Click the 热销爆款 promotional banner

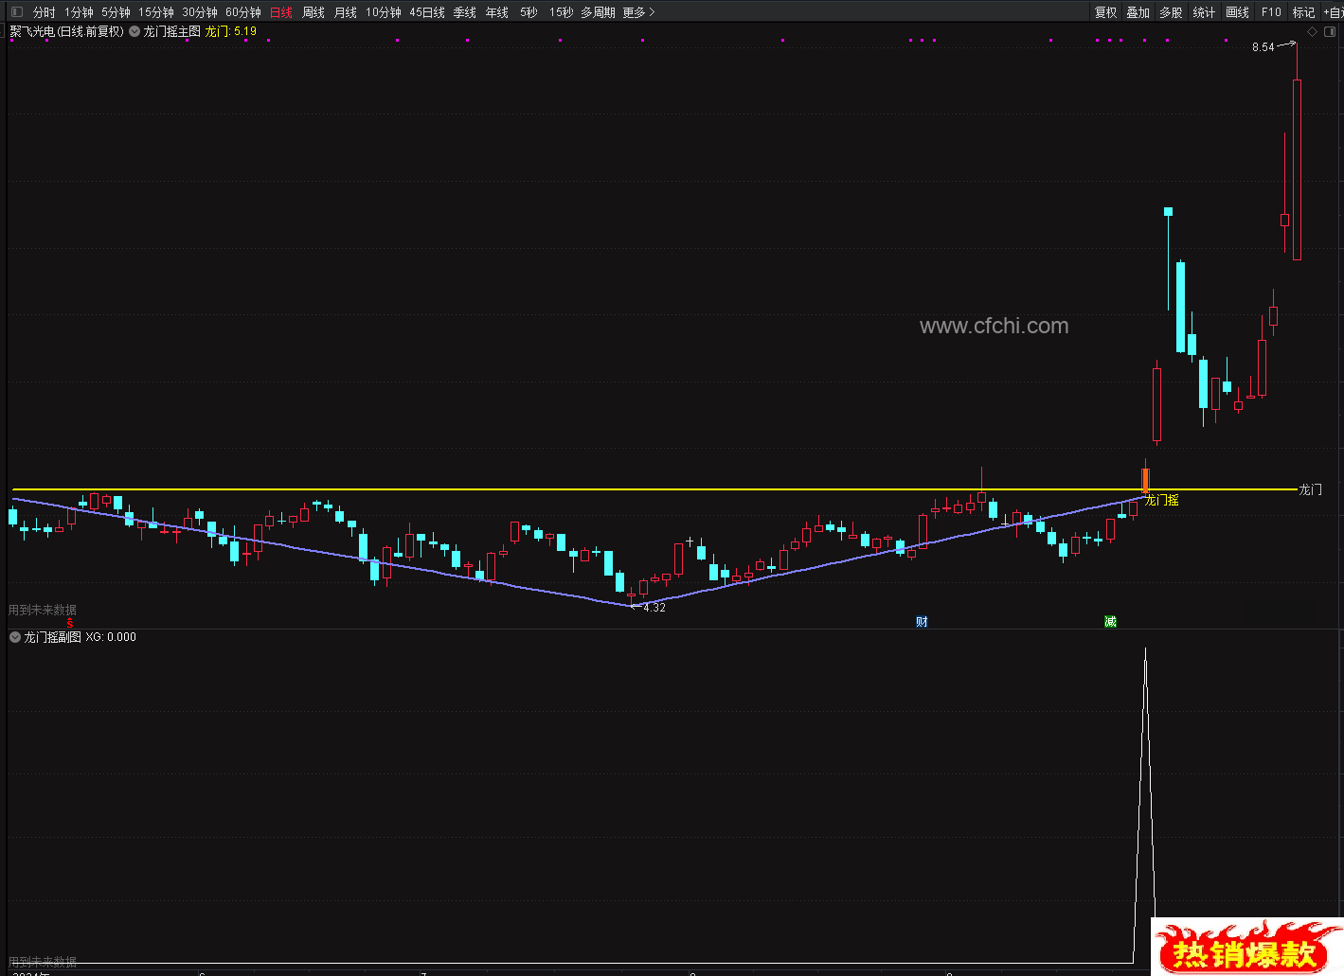click(x=1246, y=947)
